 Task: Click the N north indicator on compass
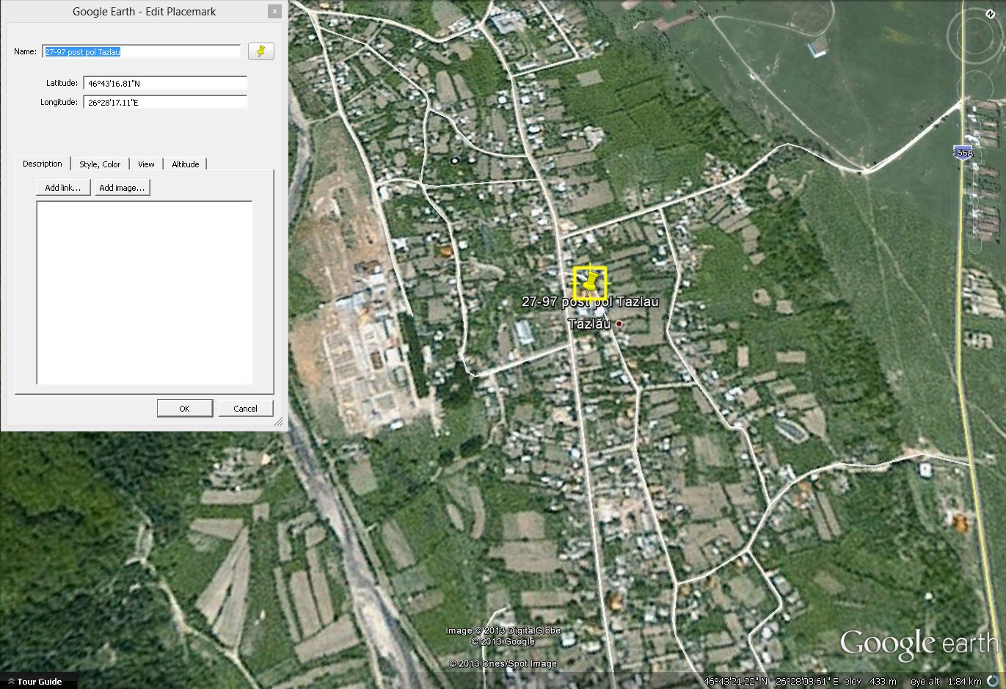tap(990, 13)
